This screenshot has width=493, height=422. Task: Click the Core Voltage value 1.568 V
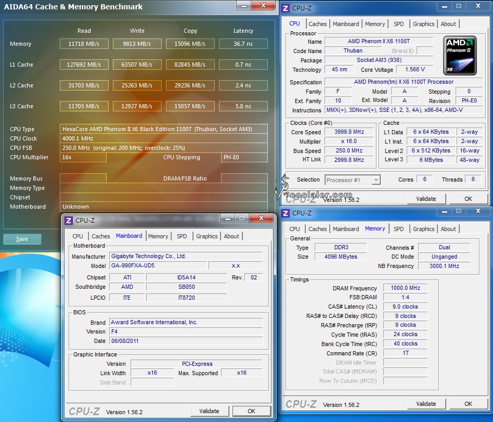coord(414,69)
